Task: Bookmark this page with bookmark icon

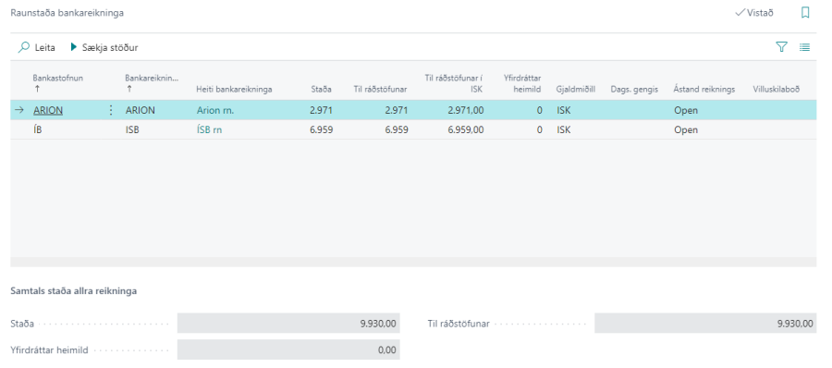Action: tap(805, 12)
